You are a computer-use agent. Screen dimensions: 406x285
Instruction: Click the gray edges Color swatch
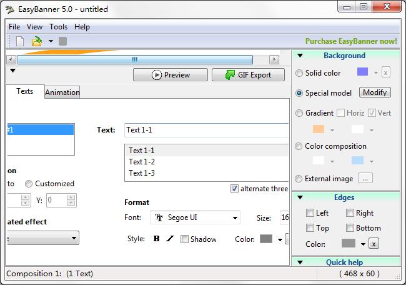coord(349,243)
